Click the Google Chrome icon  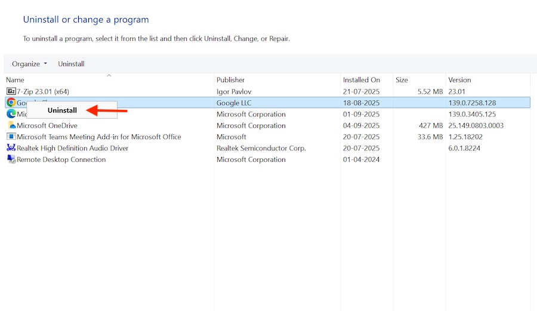click(11, 103)
